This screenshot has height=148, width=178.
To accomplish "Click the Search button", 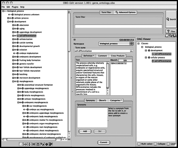I will pos(171,19).
